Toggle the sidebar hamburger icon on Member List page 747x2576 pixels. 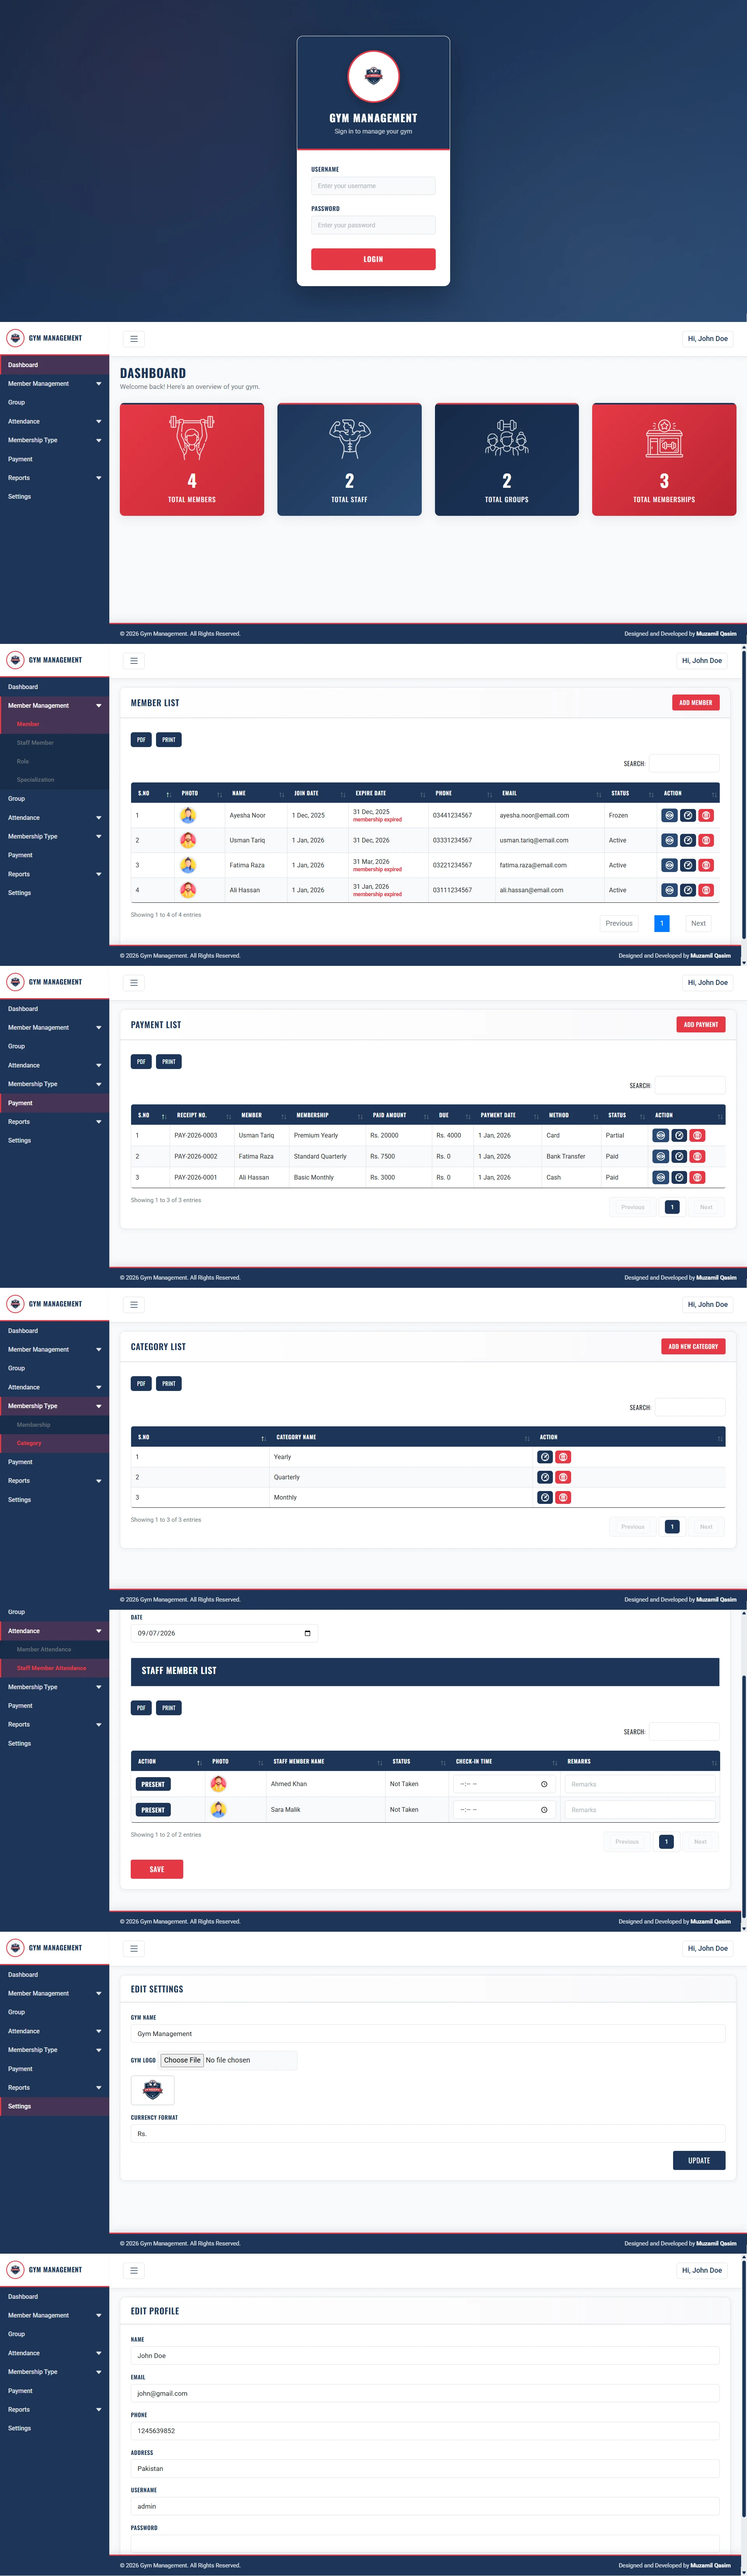click(134, 661)
